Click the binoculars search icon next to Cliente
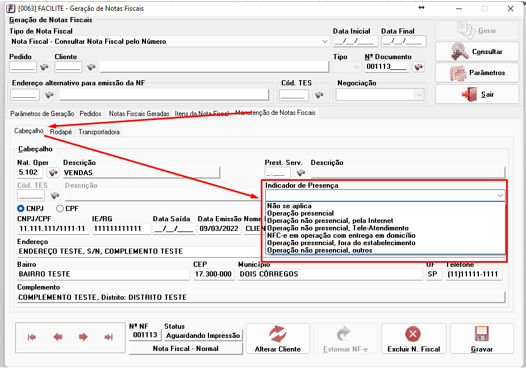The width and height of the screenshot is (526, 368). pos(91,67)
